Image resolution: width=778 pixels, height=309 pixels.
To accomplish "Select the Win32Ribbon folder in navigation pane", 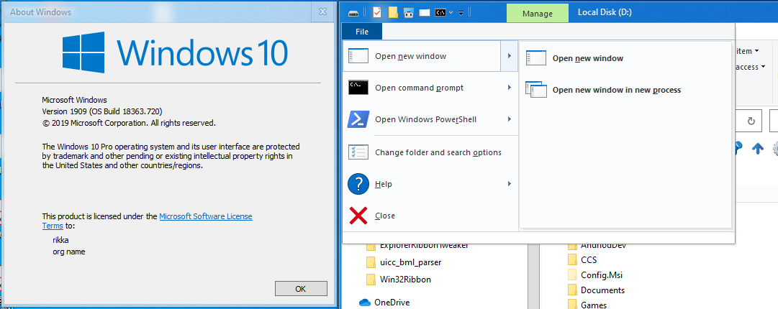I will [399, 280].
